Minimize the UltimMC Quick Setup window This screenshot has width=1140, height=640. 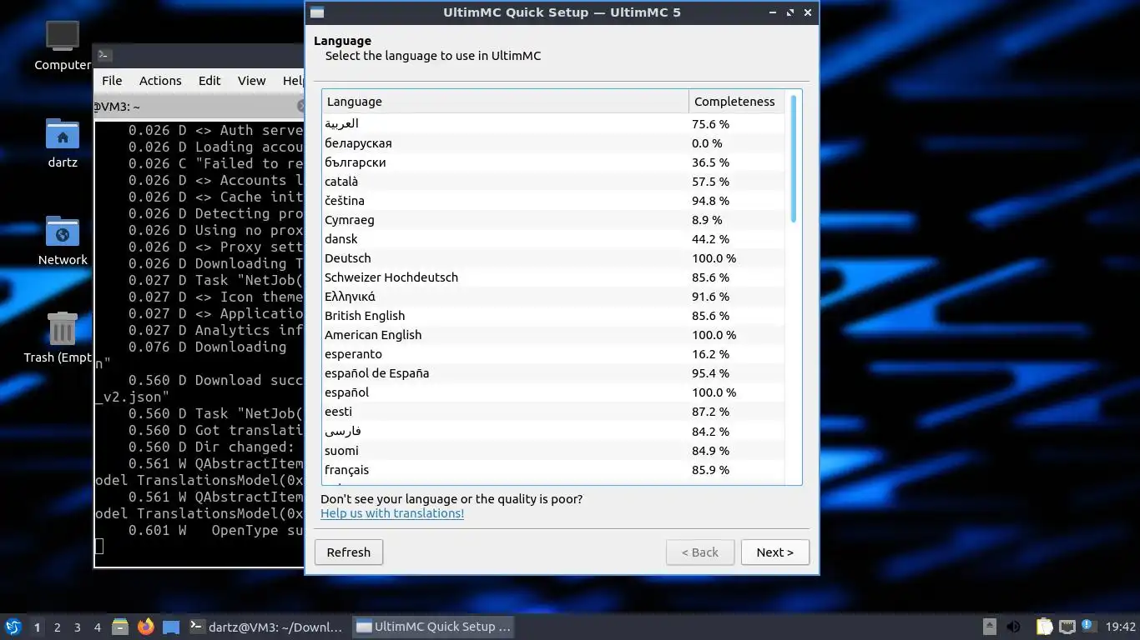pos(773,12)
